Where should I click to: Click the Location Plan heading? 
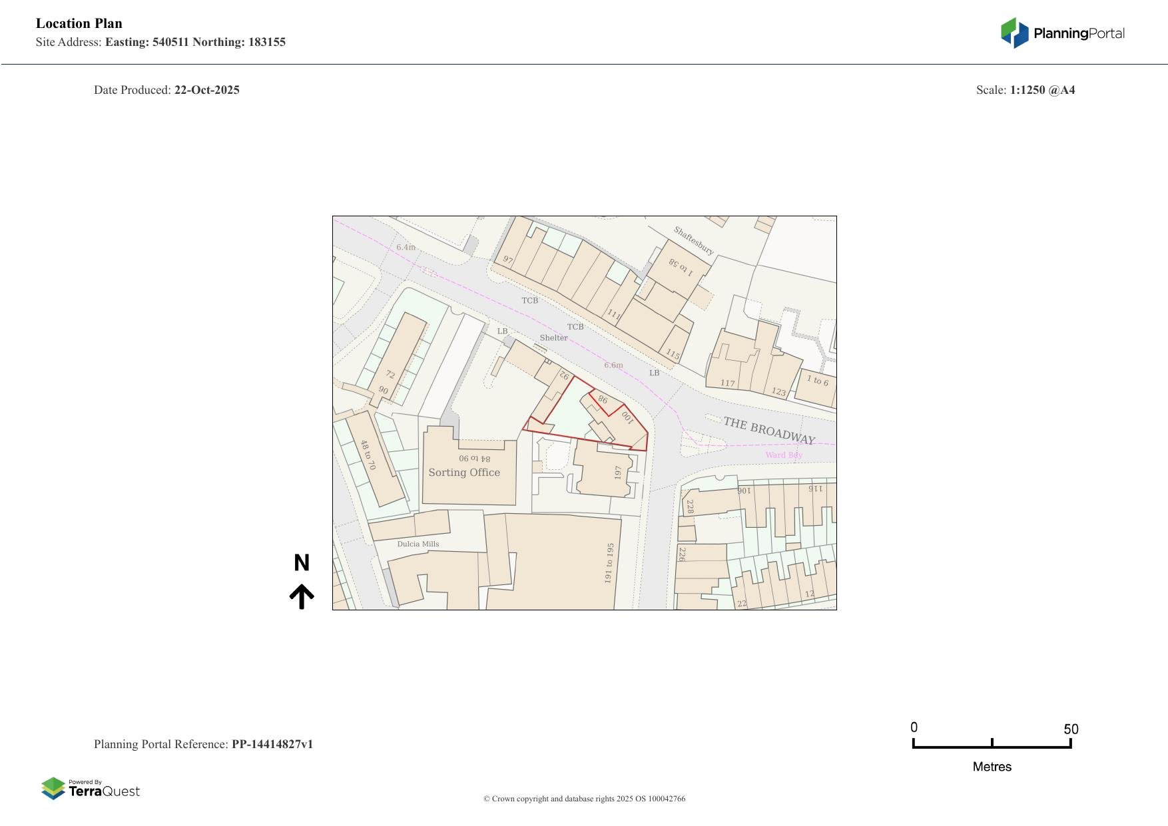pyautogui.click(x=79, y=23)
